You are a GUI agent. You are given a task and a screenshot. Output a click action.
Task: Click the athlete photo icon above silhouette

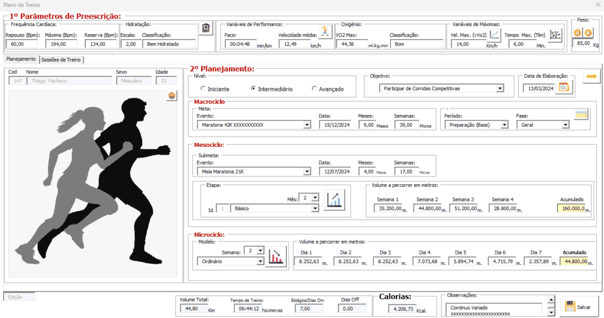172,96
